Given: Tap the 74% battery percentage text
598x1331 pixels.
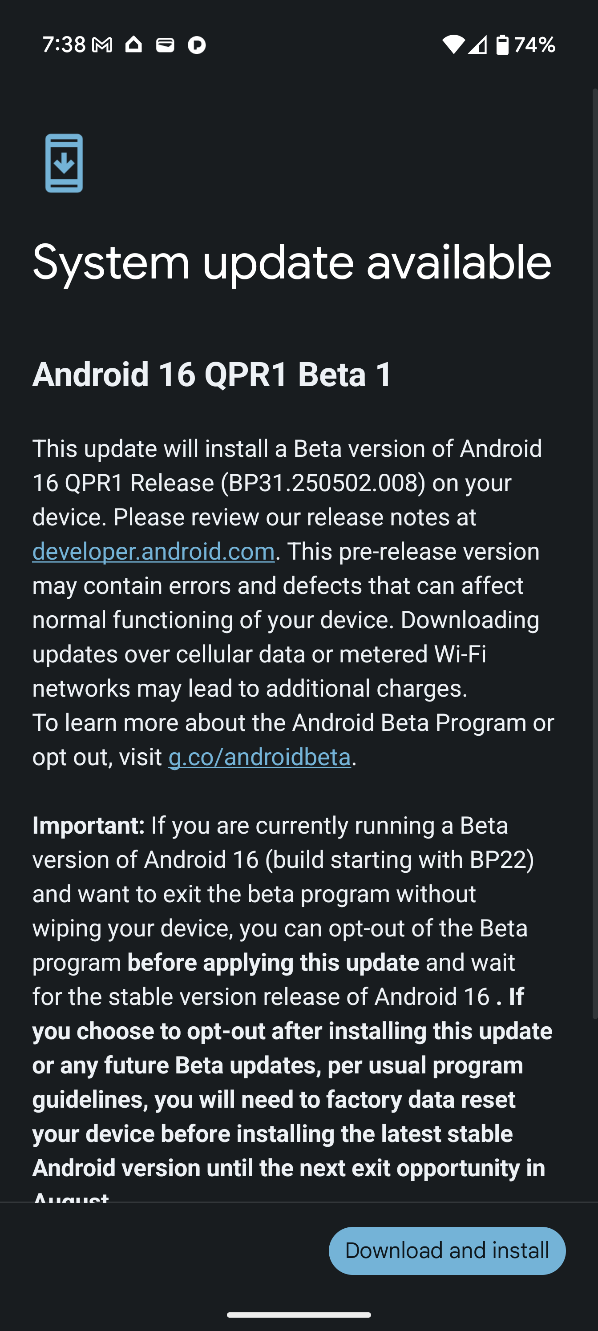Looking at the screenshot, I should tap(534, 45).
